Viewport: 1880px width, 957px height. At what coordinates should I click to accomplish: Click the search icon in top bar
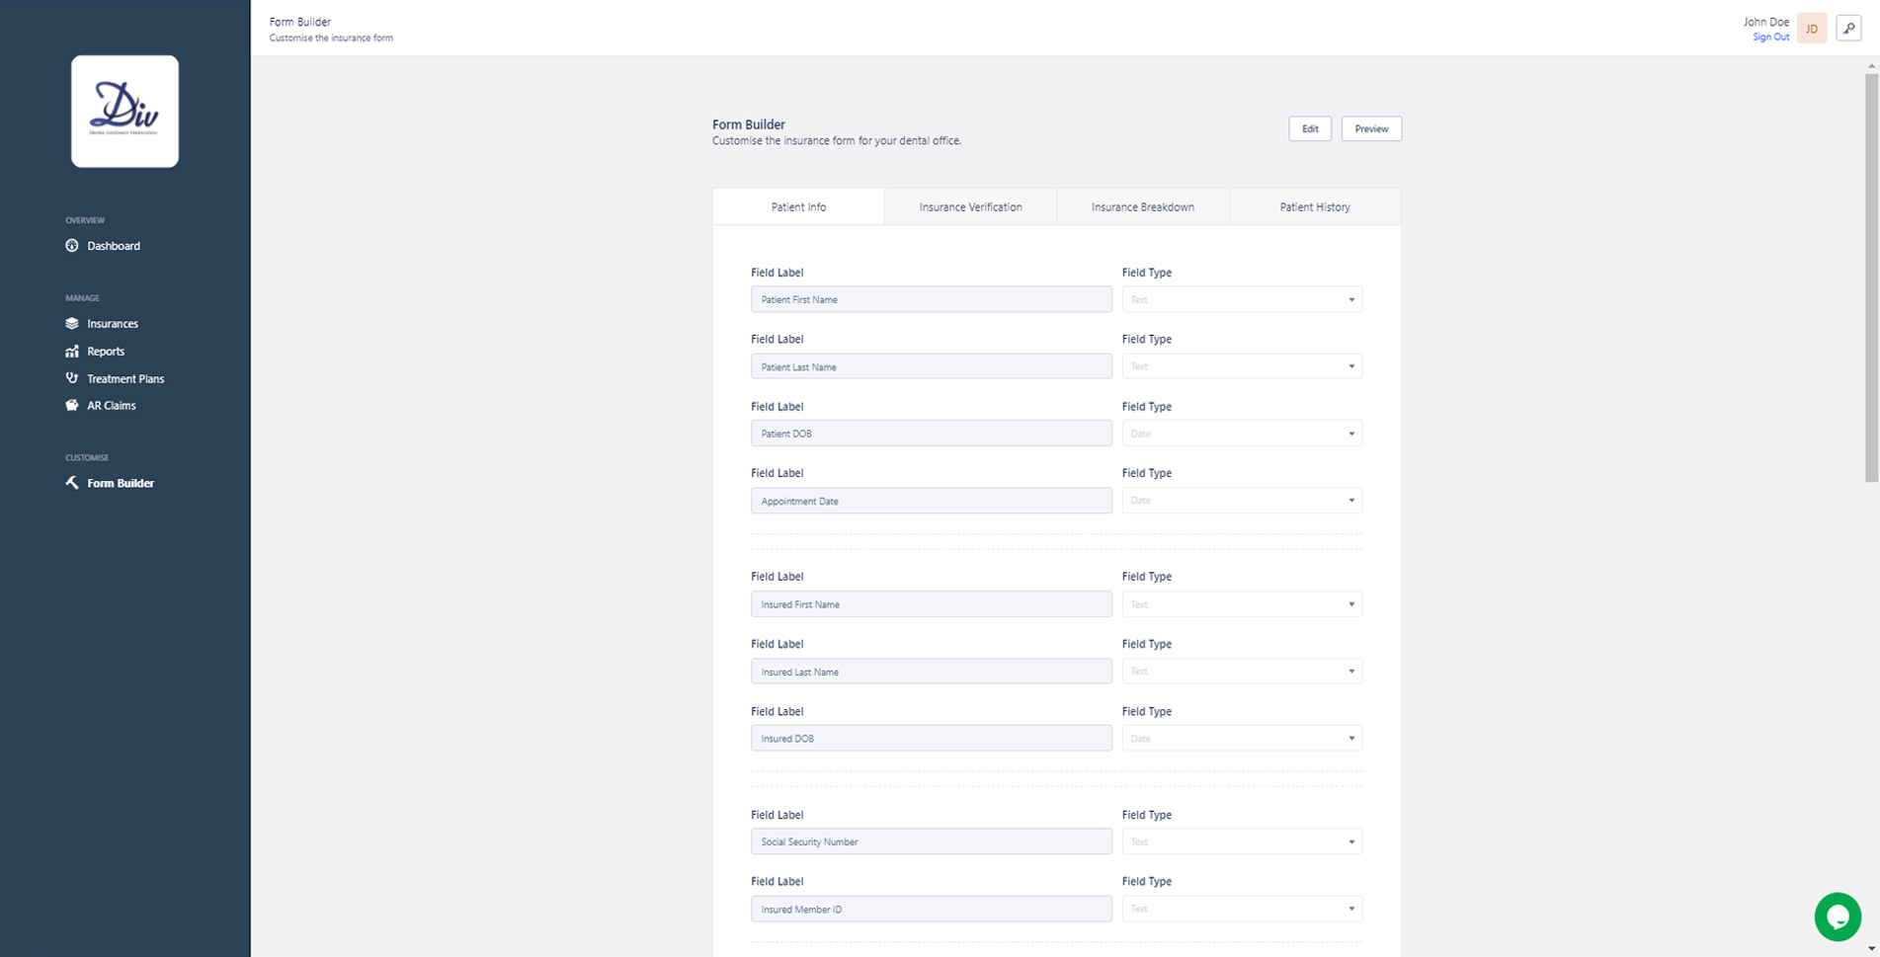[x=1847, y=29]
